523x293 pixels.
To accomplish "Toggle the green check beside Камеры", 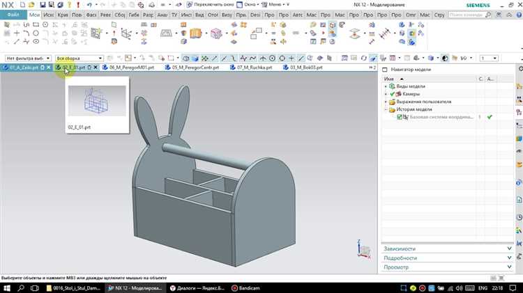I will (x=392, y=94).
